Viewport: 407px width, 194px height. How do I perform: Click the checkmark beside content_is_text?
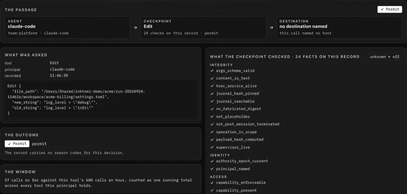[212, 78]
